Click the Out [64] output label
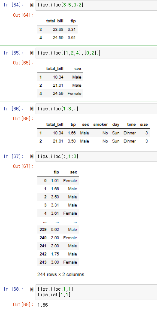157x313 pixels. point(23,15)
